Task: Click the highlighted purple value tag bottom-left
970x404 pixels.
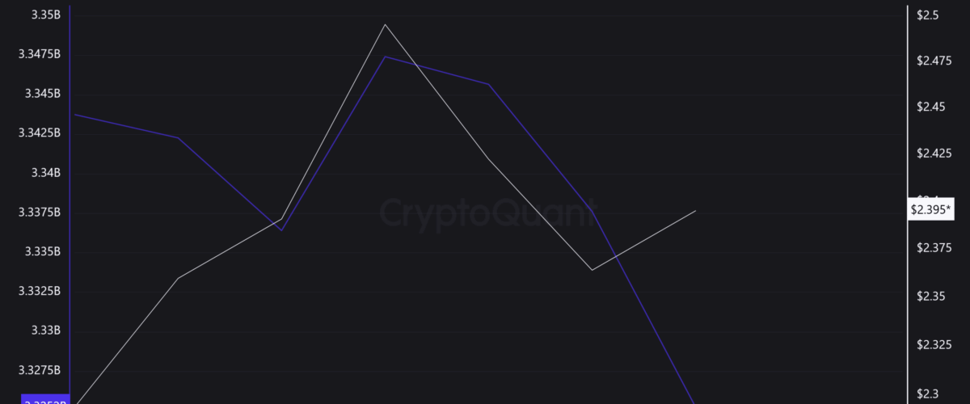Action: (36, 399)
